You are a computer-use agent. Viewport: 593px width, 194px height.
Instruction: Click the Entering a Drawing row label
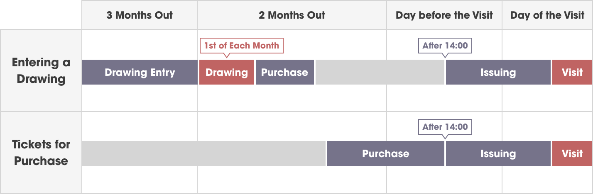(41, 71)
